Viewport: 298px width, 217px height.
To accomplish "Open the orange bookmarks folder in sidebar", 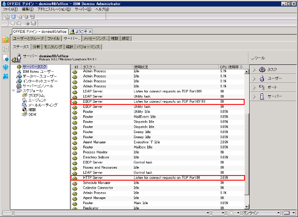I will tap(6, 39).
